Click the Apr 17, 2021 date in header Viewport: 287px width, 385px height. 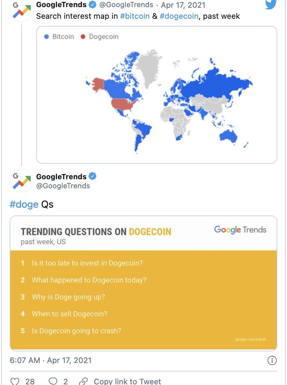183,5
